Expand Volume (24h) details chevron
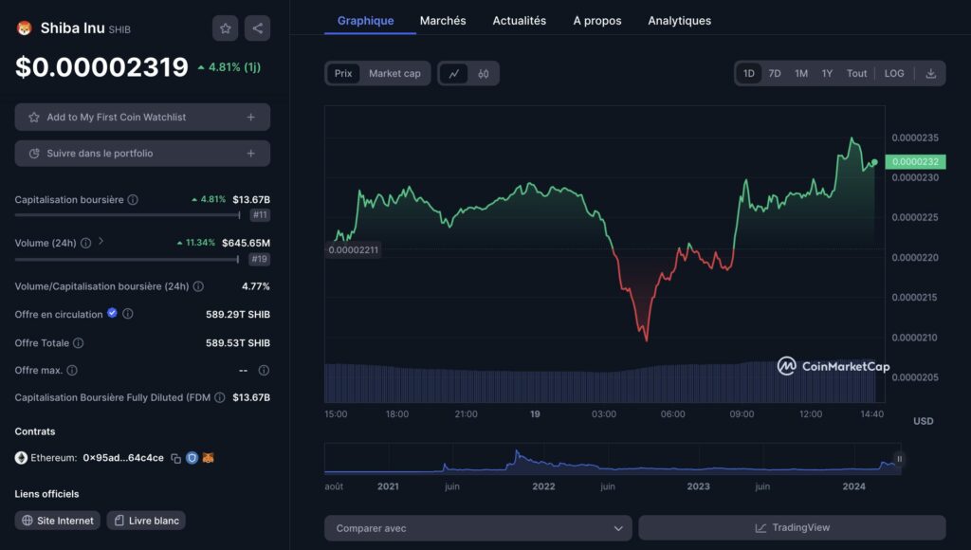This screenshot has width=971, height=550. click(x=101, y=241)
